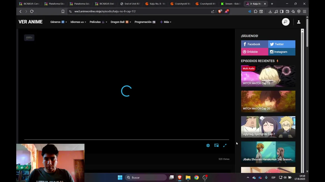The width and height of the screenshot is (325, 182).
Task: Open video player settings gear
Action: click(208, 145)
